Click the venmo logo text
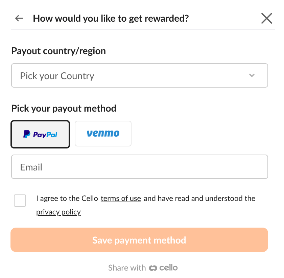Viewport: 284px width, 278px height. tap(103, 134)
